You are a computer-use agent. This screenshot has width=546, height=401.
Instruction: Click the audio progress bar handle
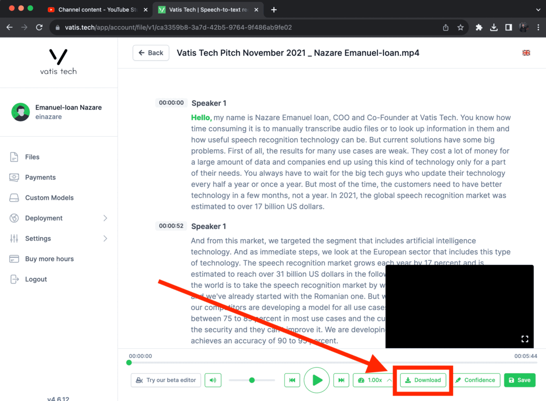click(x=129, y=363)
